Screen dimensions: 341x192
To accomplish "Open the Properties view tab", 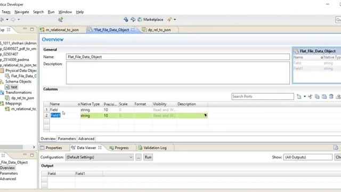I will click(51, 148).
